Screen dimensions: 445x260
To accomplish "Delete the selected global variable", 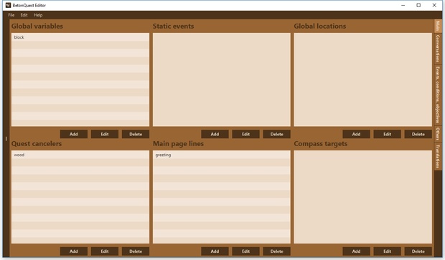I will [136, 134].
